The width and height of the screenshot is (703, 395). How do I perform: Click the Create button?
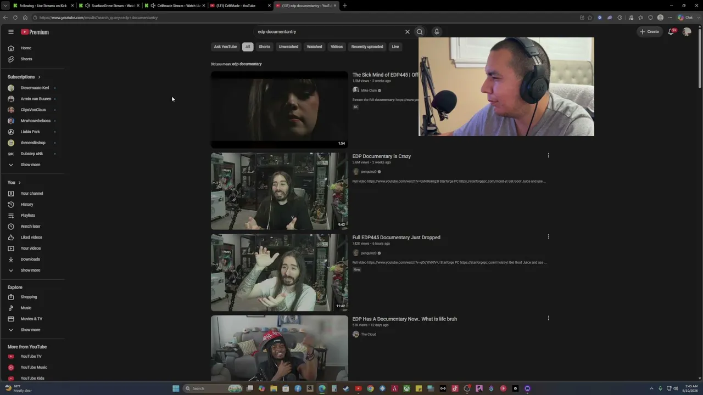649,32
